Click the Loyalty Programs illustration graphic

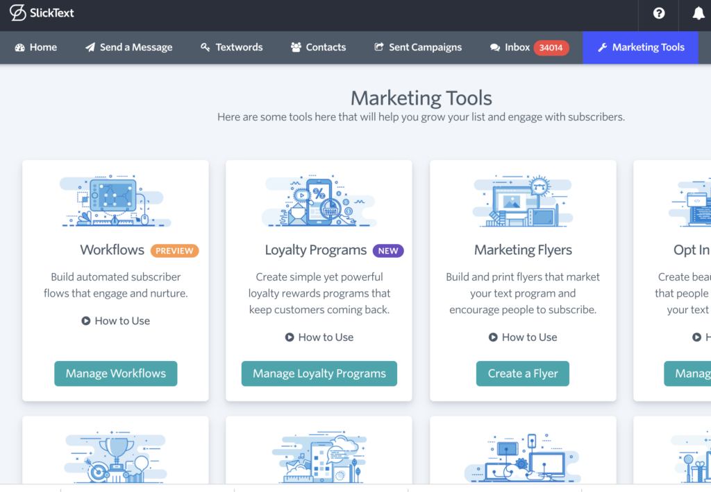click(x=319, y=202)
